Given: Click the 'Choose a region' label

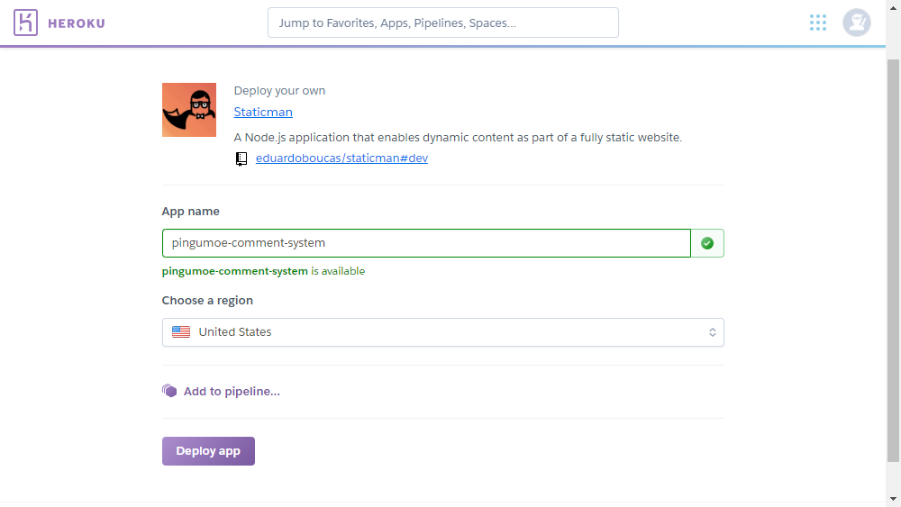Looking at the screenshot, I should [207, 300].
